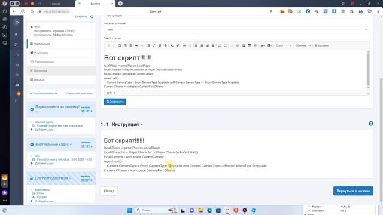Open File Explorer from the taskbar
The height and width of the screenshot is (215, 383).
click(200, 210)
